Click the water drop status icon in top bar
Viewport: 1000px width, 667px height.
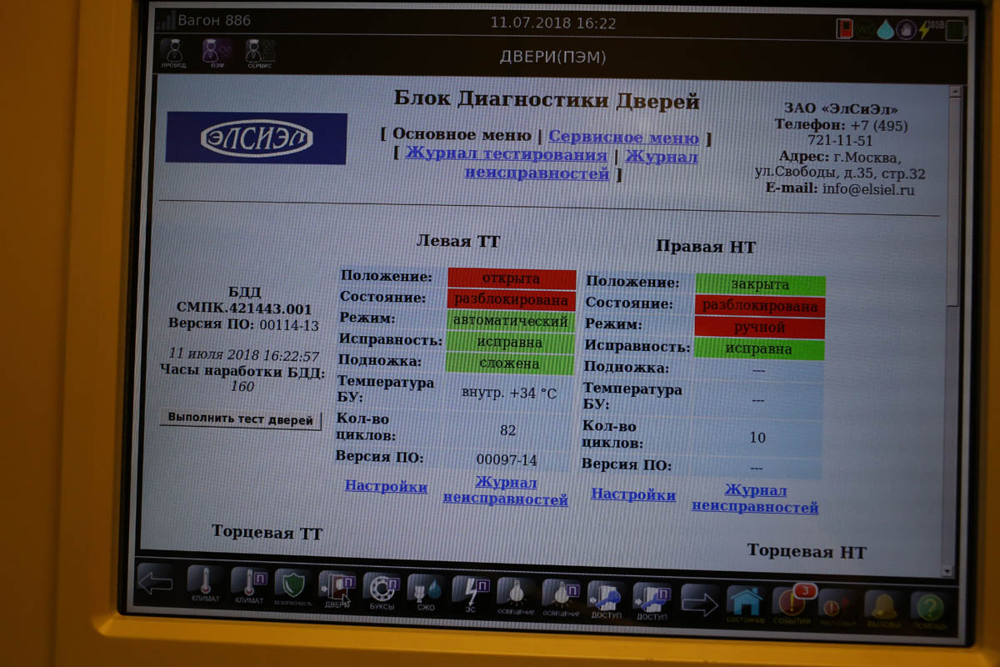coord(887,29)
